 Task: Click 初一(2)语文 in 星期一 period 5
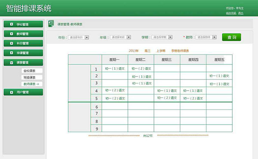point(115,98)
